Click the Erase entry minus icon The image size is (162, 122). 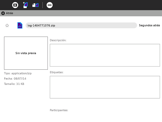tap(50, 5)
